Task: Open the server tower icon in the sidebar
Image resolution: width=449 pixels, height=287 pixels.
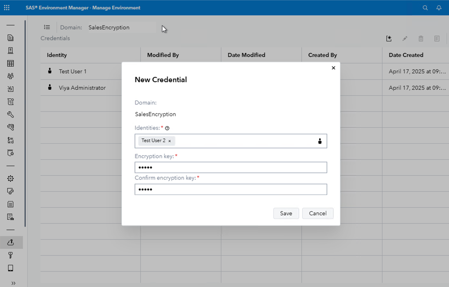Action: (x=10, y=51)
